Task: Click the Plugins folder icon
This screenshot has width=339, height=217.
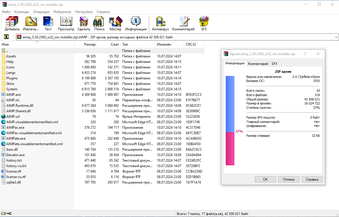Action: (3, 78)
